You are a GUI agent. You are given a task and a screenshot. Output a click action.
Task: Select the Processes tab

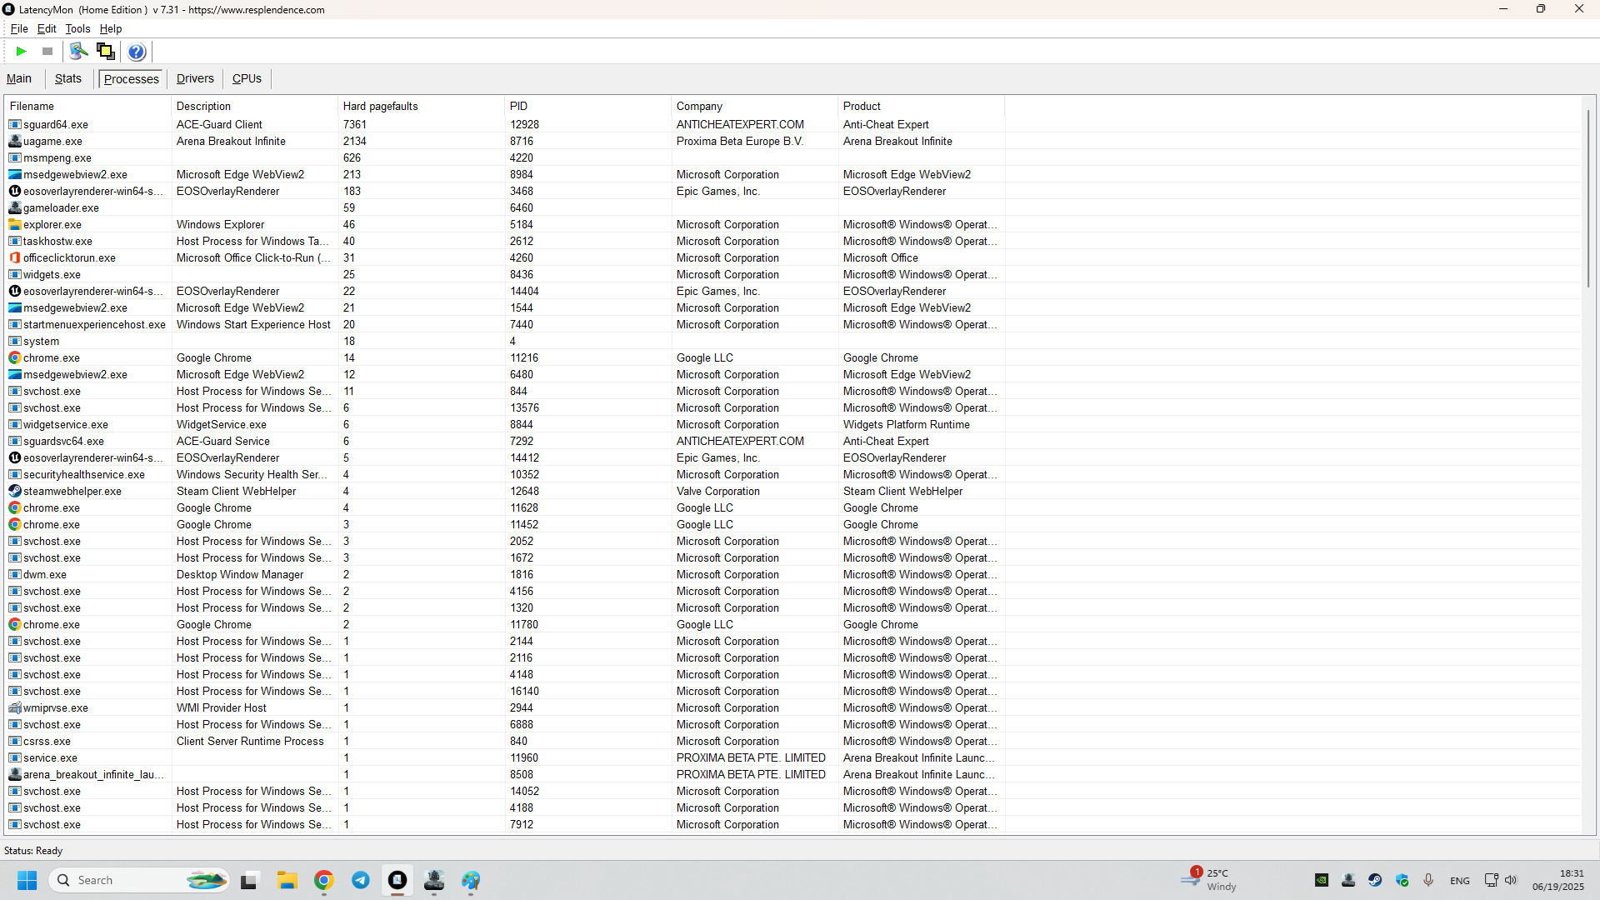coord(132,78)
